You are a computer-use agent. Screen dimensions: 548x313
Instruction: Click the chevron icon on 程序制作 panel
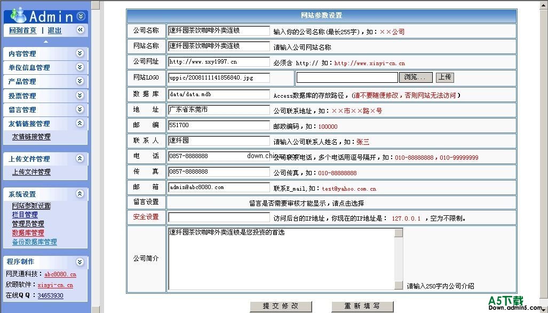[80, 262]
